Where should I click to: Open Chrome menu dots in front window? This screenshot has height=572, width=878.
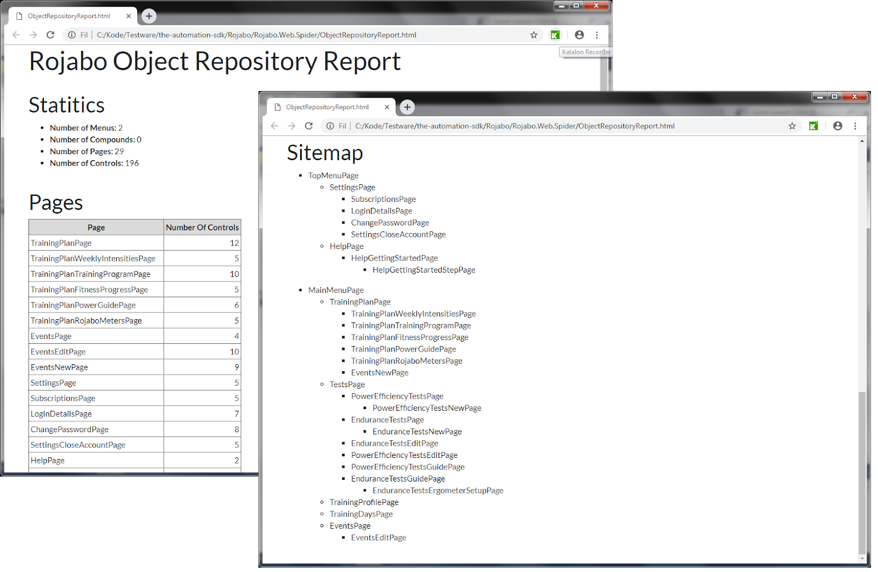point(856,126)
